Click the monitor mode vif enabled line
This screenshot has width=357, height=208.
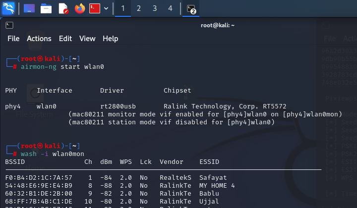(x=205, y=114)
